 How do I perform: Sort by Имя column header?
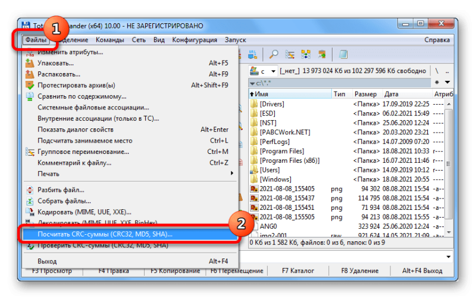[290, 94]
